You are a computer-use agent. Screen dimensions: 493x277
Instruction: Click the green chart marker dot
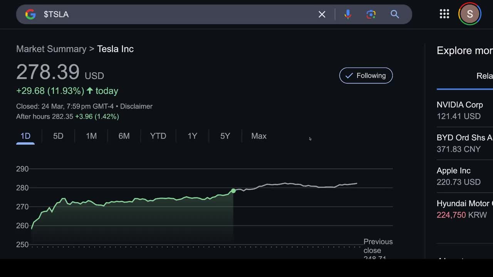[233, 191]
